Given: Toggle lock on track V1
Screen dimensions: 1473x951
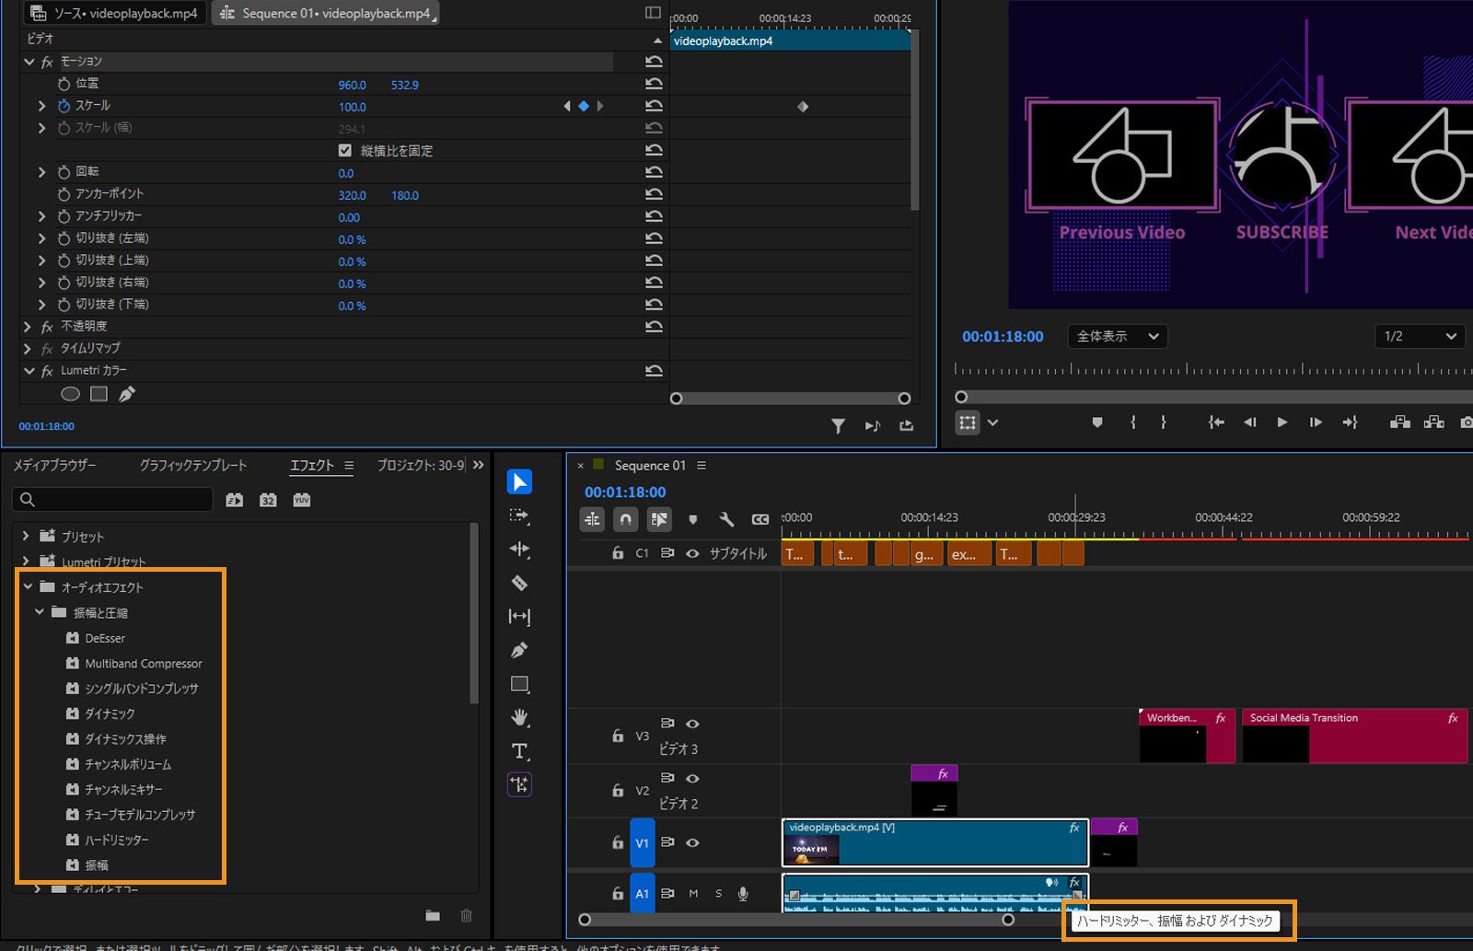Looking at the screenshot, I should (x=618, y=842).
